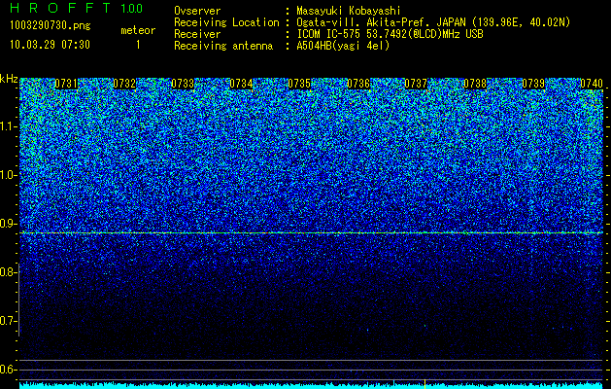This screenshot has width=611, height=389.
Task: Click the 0.9 frequency axis label
Action: click(x=8, y=224)
